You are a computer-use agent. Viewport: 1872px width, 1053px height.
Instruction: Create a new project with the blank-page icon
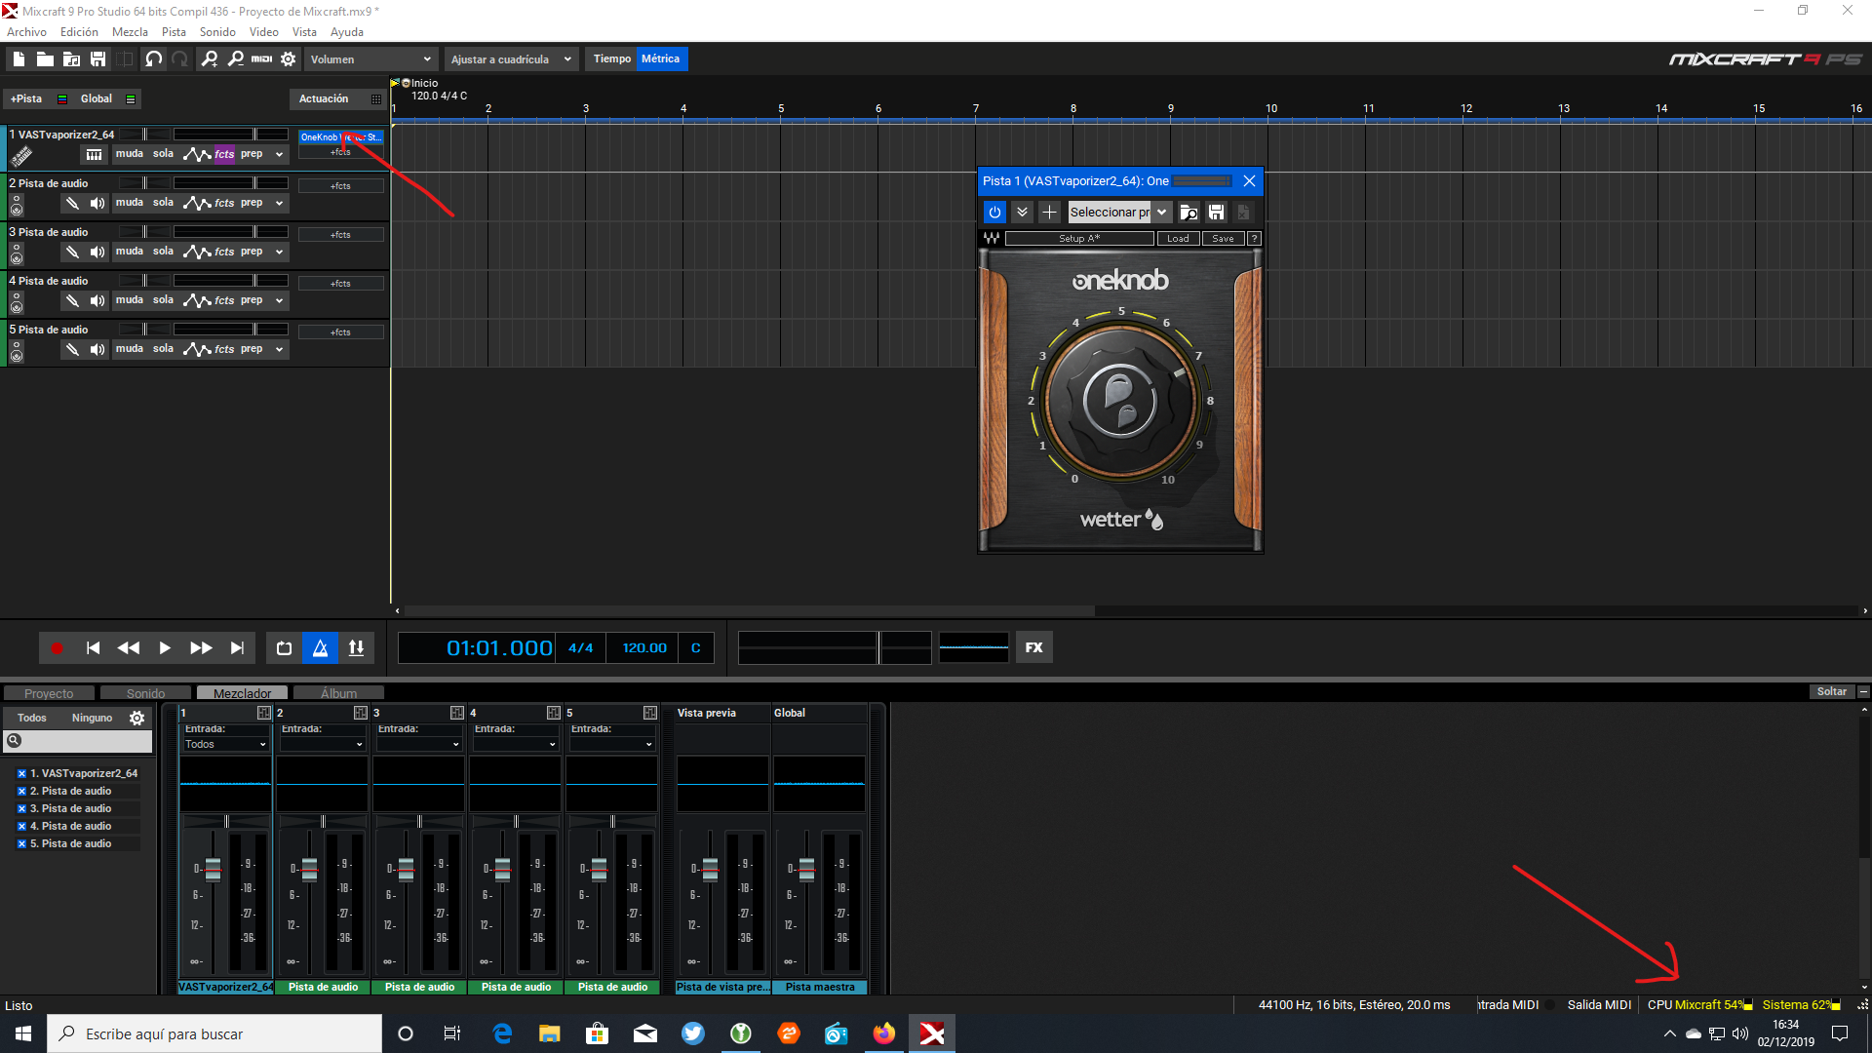pyautogui.click(x=19, y=59)
